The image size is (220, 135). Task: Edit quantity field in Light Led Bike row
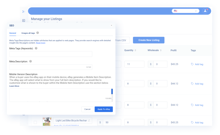[x=134, y=122]
